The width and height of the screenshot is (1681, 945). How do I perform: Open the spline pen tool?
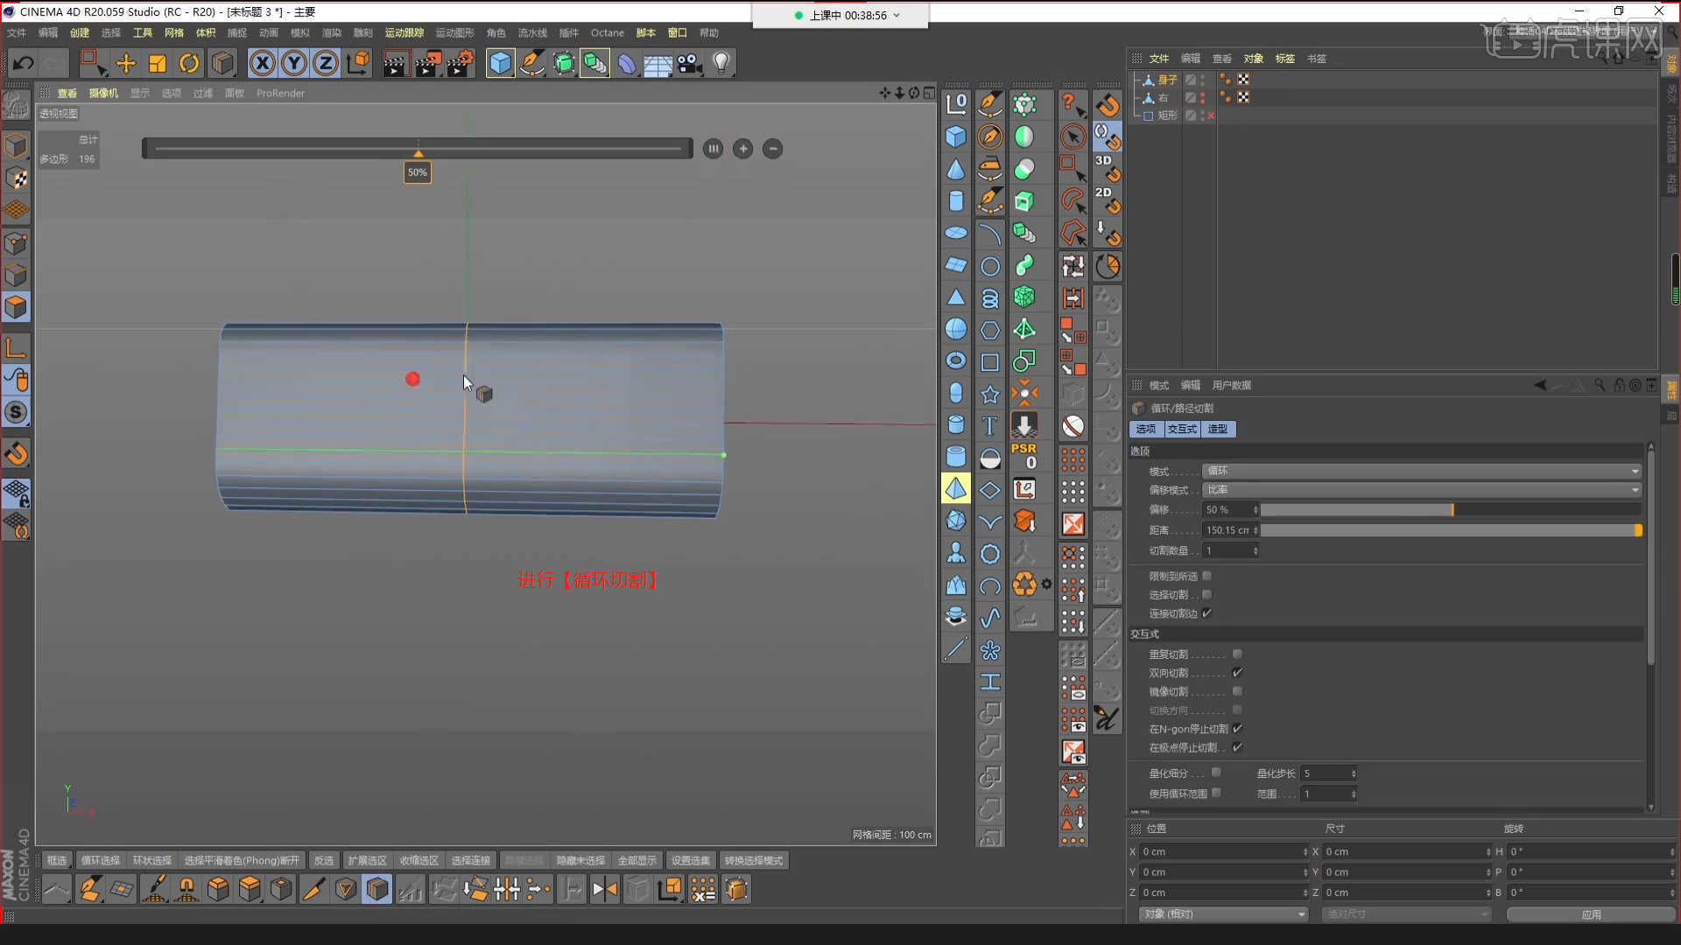pyautogui.click(x=531, y=63)
